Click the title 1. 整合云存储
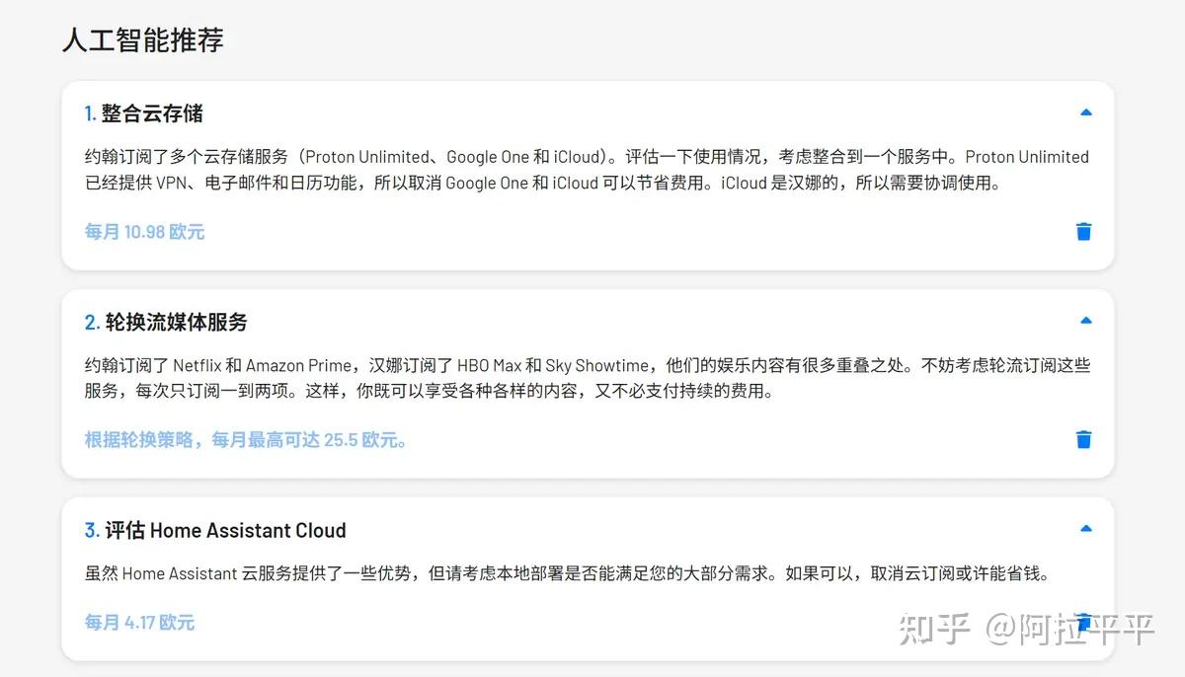This screenshot has width=1185, height=677. coord(144,113)
